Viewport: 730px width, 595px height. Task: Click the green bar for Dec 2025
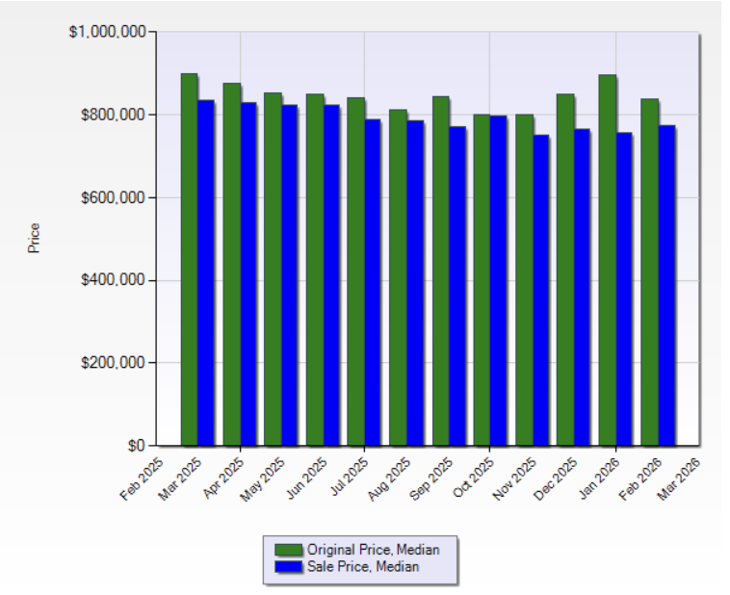click(565, 270)
